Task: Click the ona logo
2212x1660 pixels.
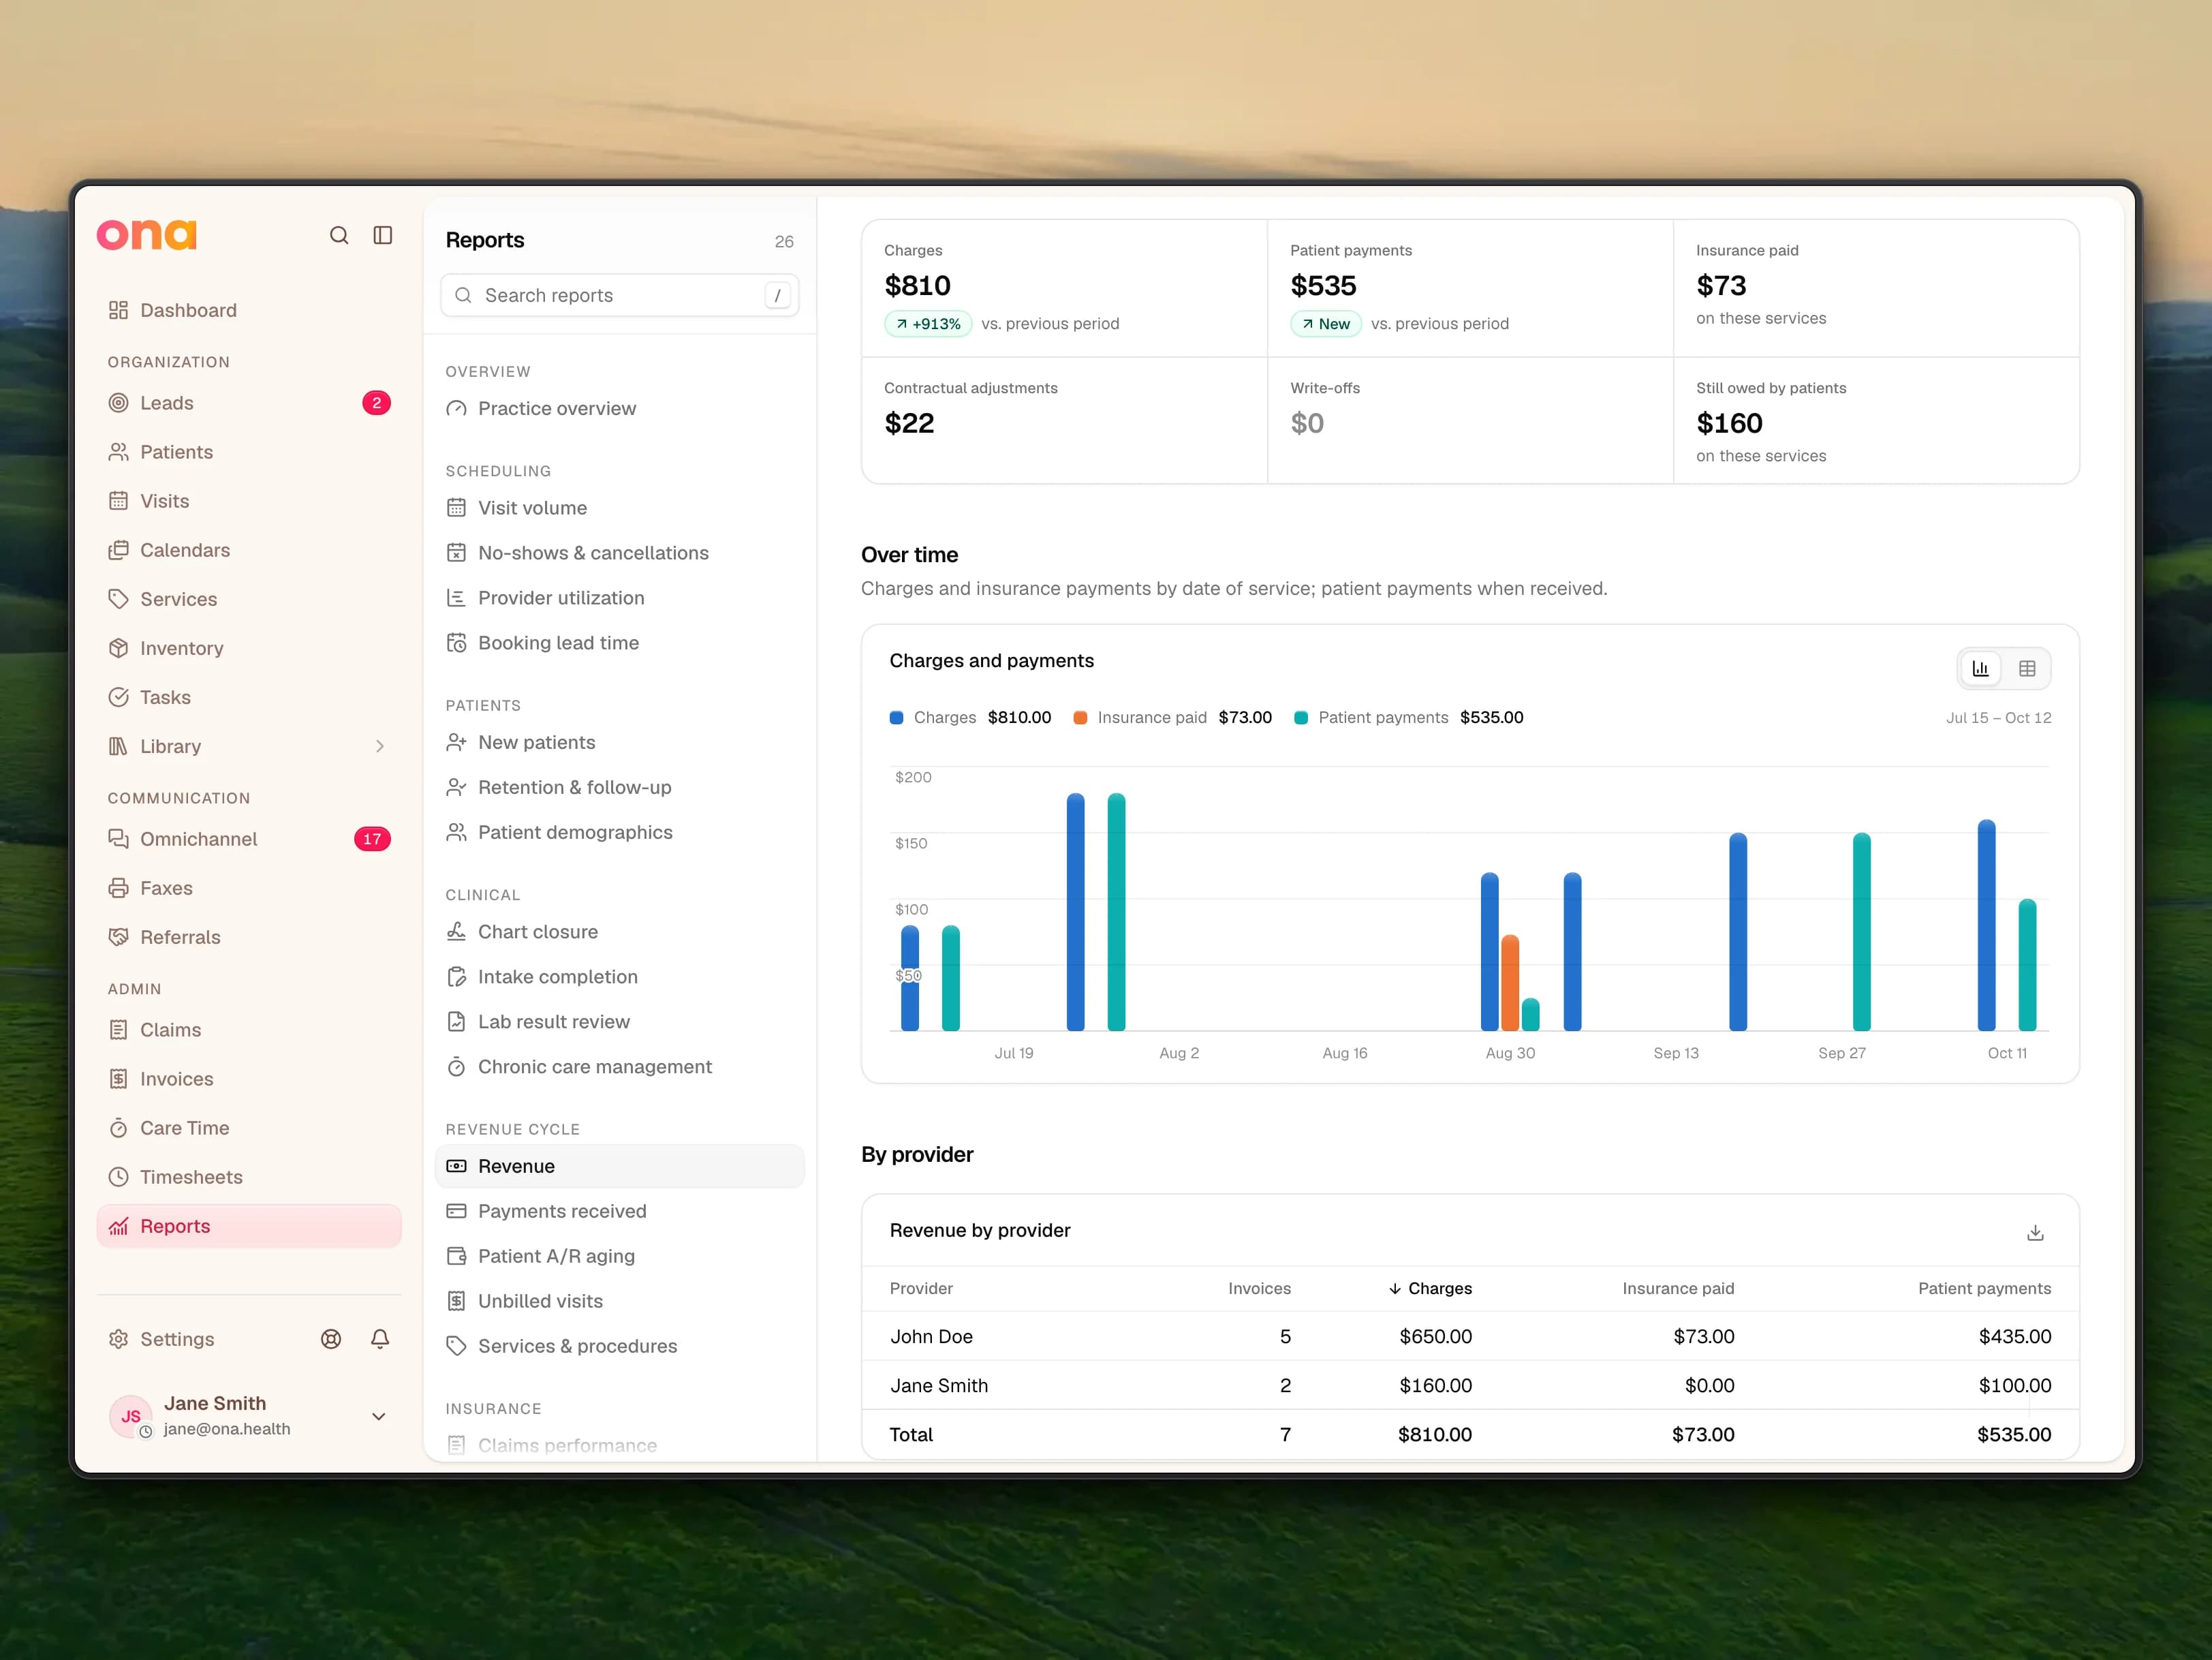Action: tap(147, 234)
